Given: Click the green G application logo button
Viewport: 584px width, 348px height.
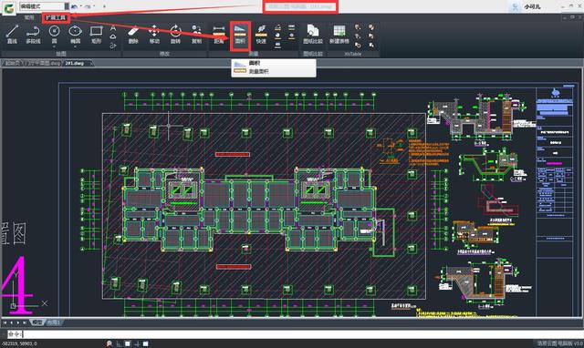Looking at the screenshot, I should (8, 8).
